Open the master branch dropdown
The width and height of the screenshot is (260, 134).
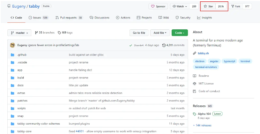(x=20, y=33)
